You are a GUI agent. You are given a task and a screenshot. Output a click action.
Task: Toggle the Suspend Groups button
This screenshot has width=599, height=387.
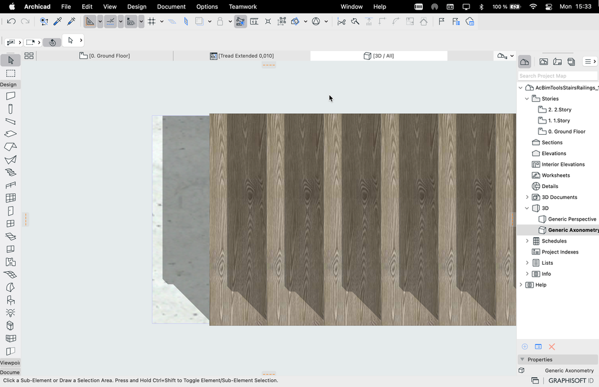click(x=240, y=22)
